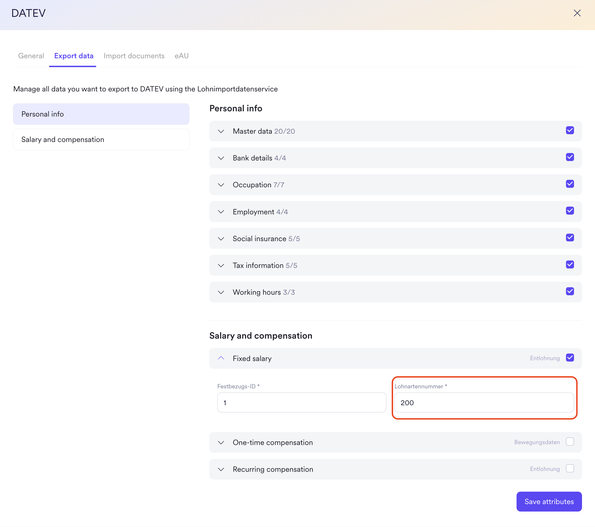Click the DATEV dialog title
The image size is (595, 527).
click(28, 13)
